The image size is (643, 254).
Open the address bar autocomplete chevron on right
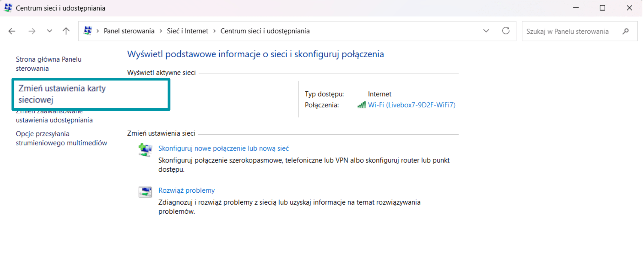(485, 31)
